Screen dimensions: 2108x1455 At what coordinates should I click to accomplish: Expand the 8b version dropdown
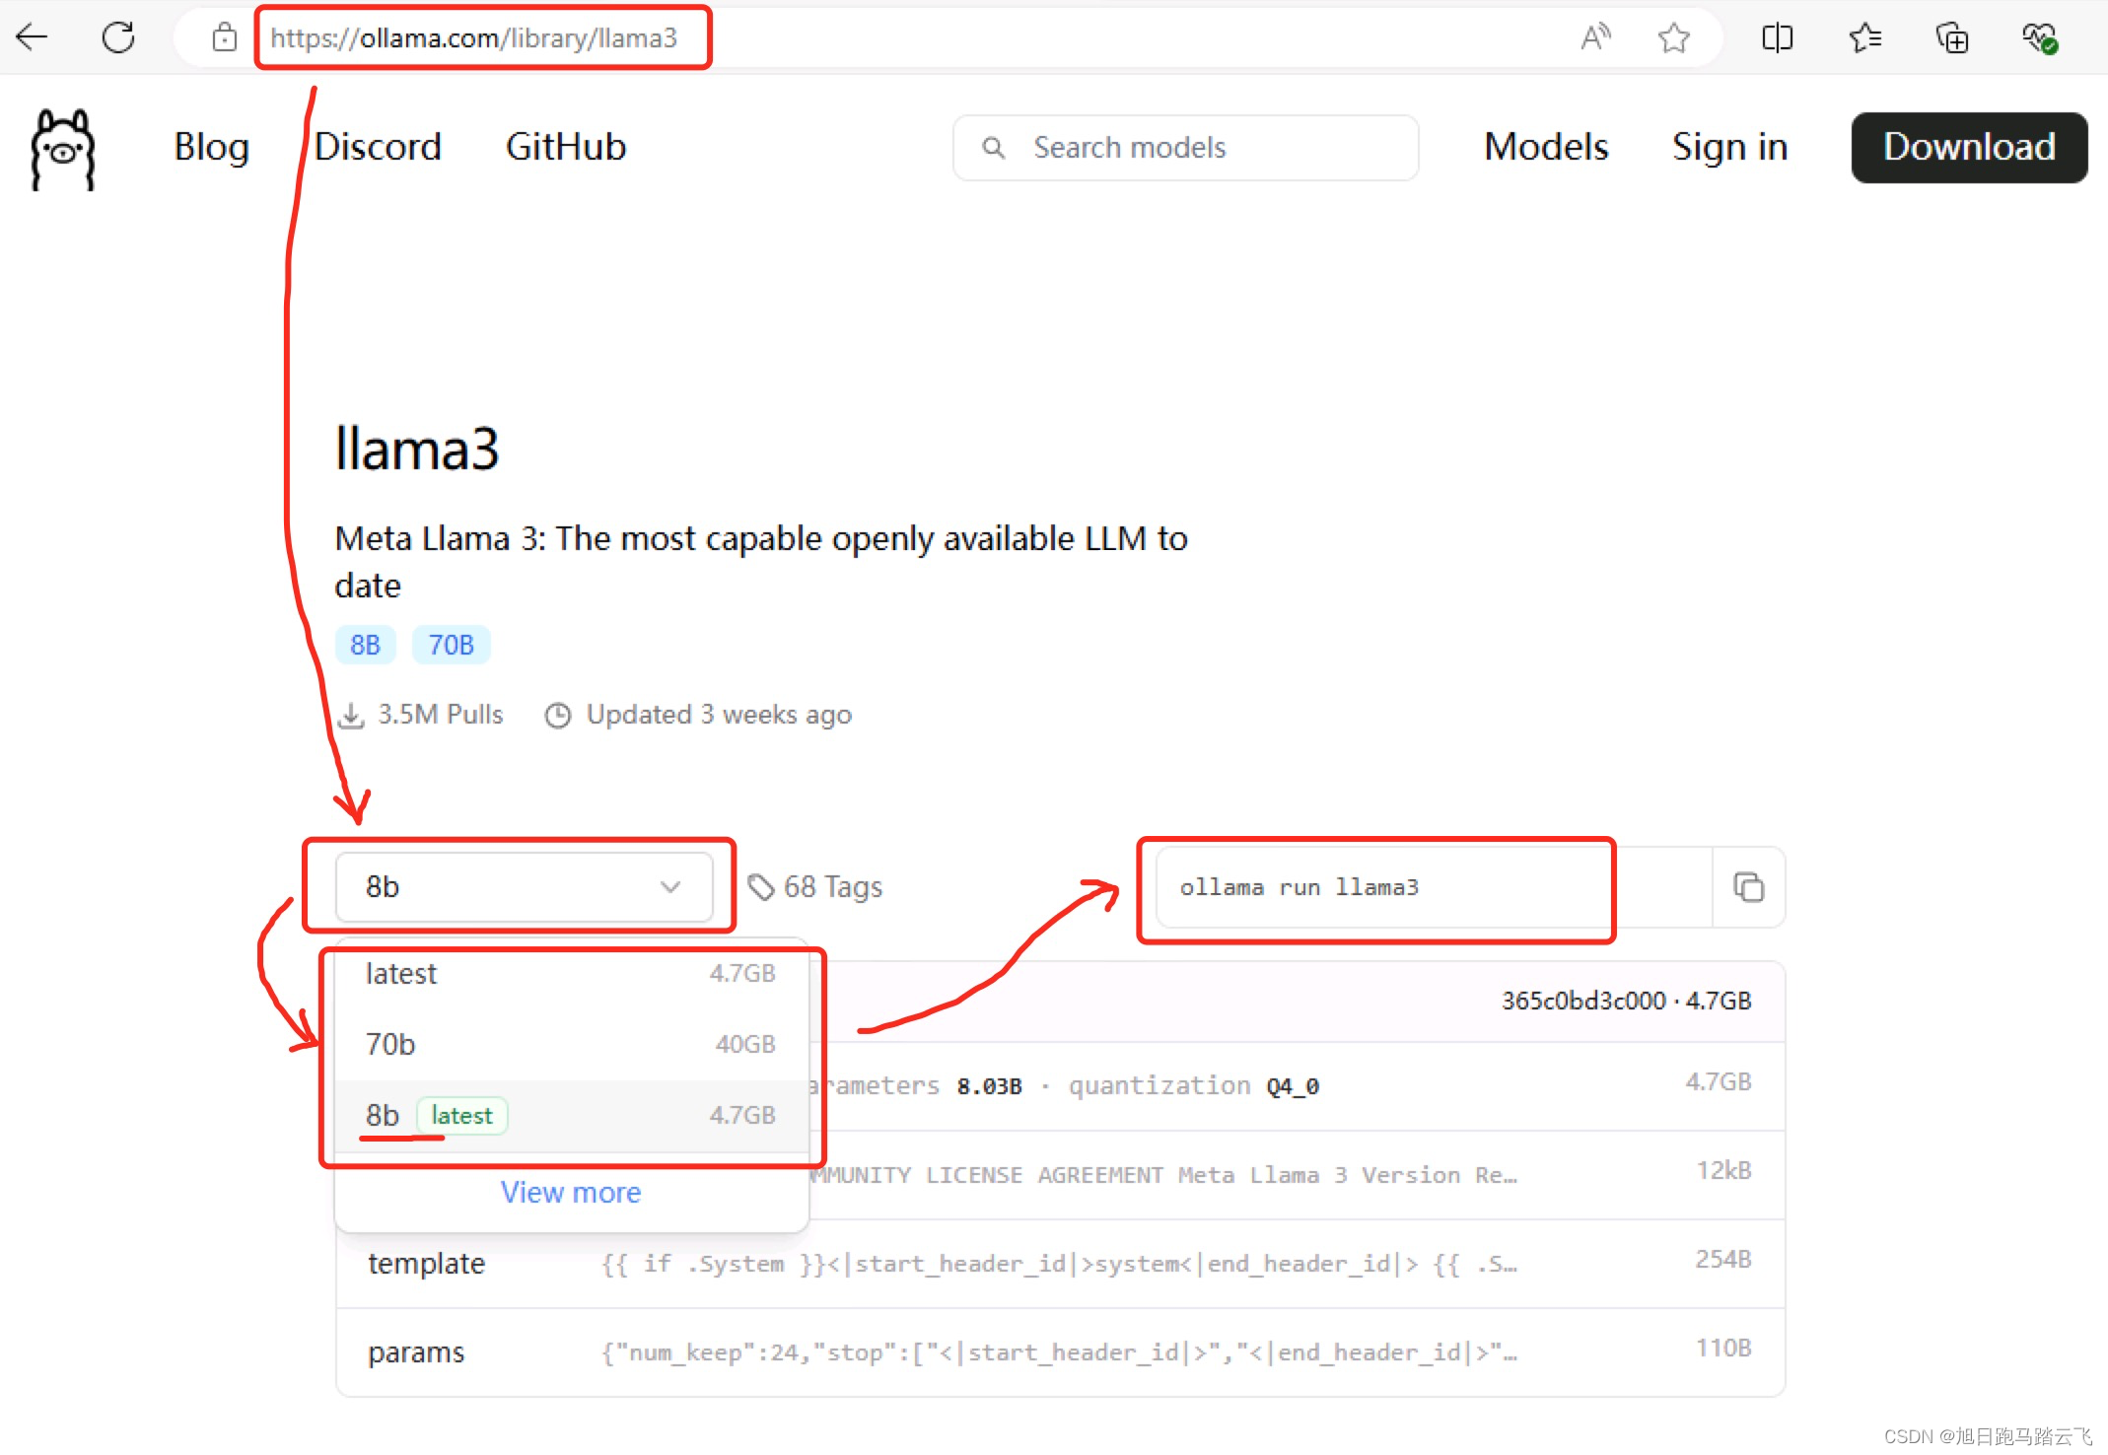coord(524,886)
